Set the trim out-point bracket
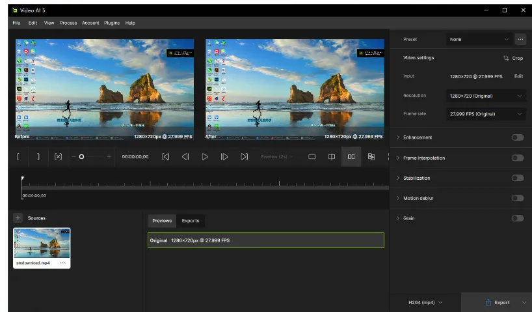 (38, 157)
